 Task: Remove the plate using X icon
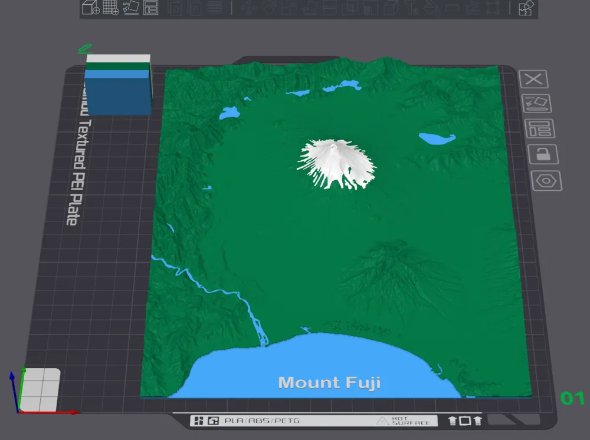533,80
